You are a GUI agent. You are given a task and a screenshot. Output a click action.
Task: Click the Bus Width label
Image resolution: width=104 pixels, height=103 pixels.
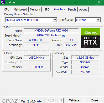(62, 72)
